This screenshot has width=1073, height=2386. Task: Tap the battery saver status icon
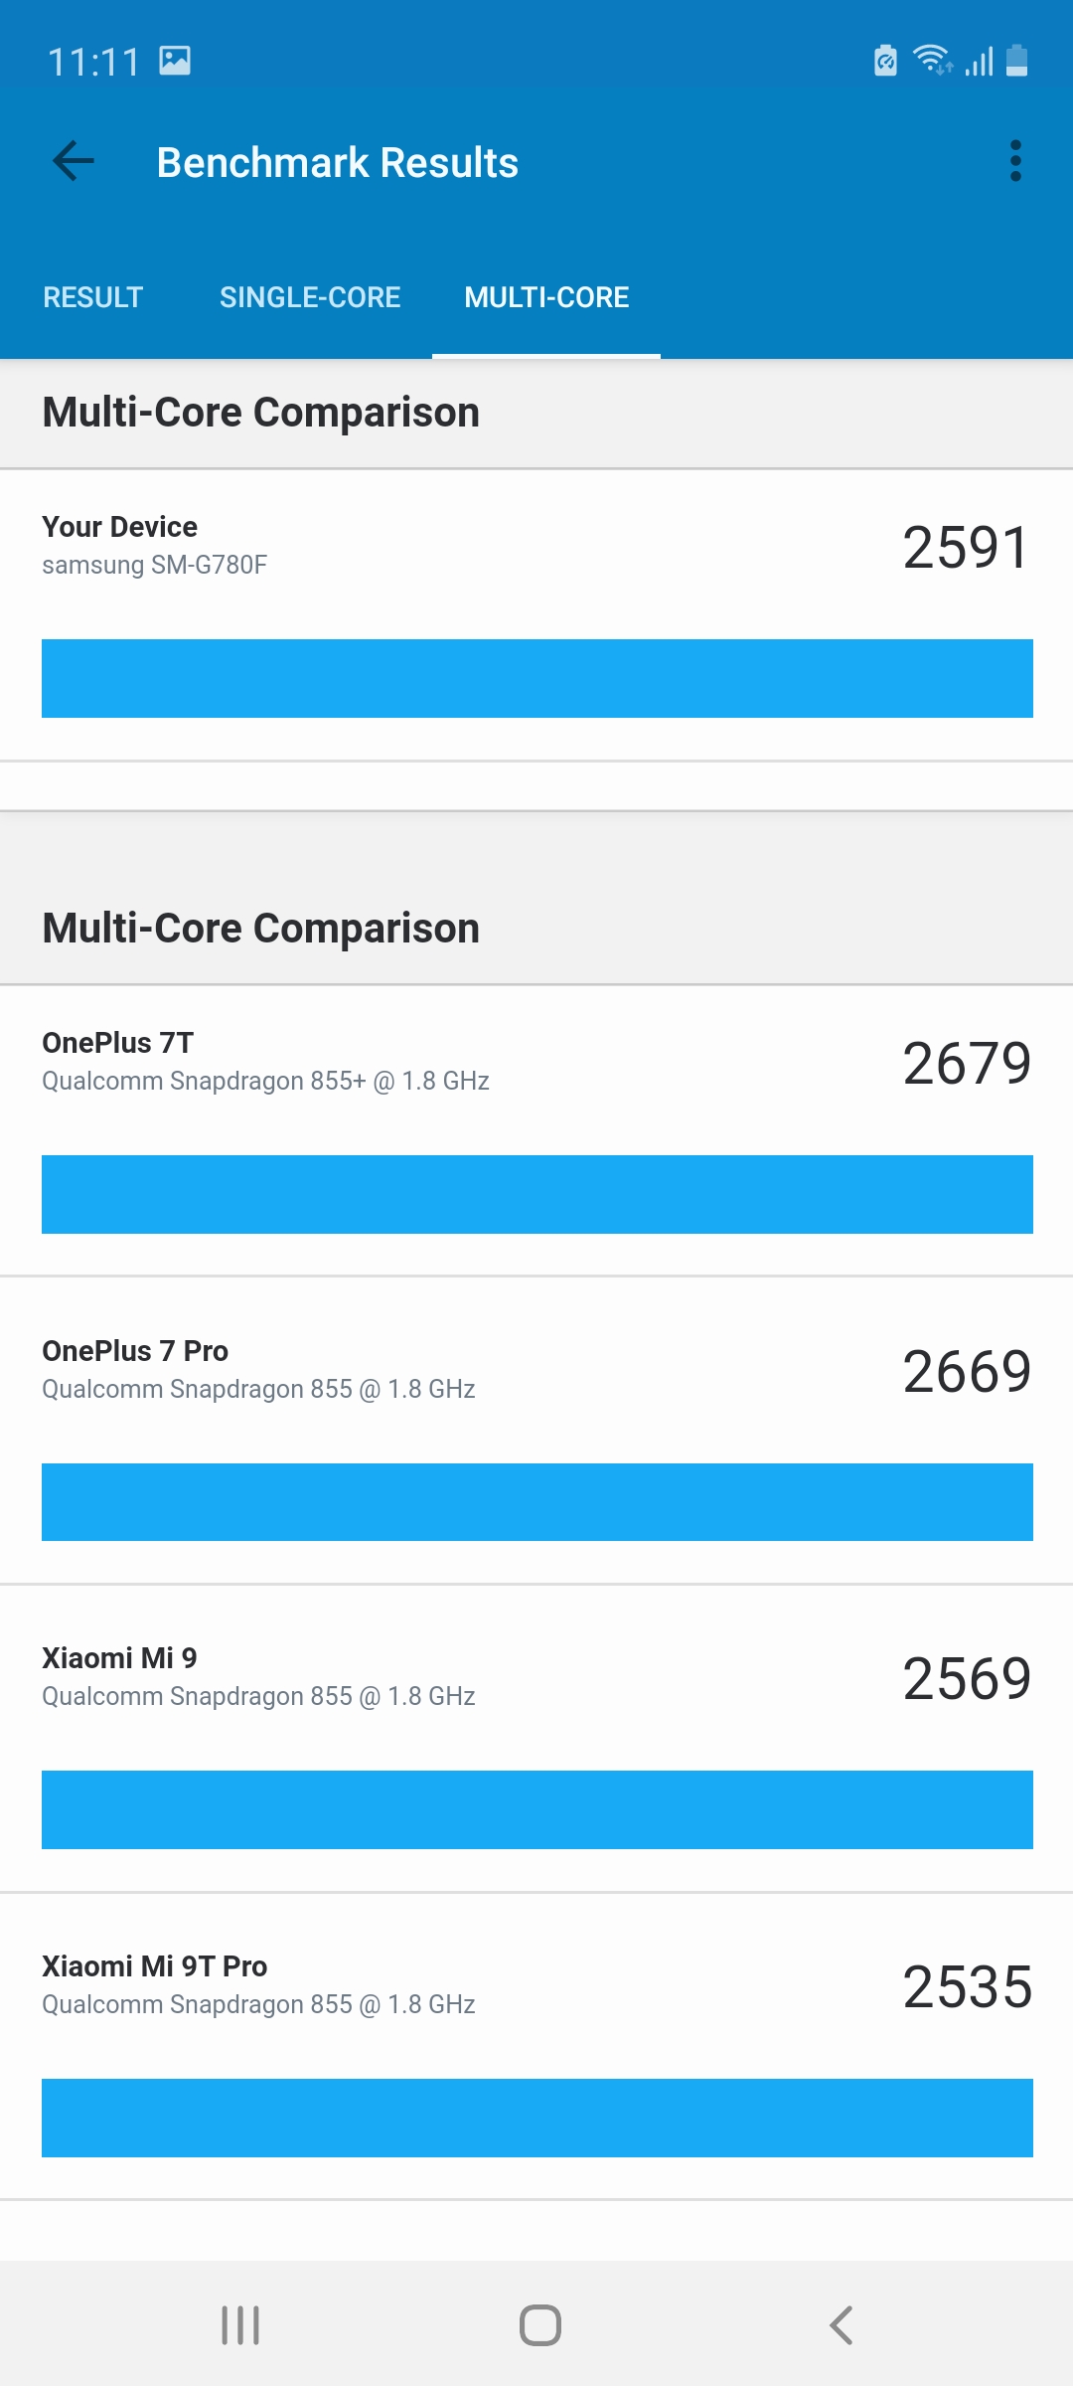[x=885, y=61]
